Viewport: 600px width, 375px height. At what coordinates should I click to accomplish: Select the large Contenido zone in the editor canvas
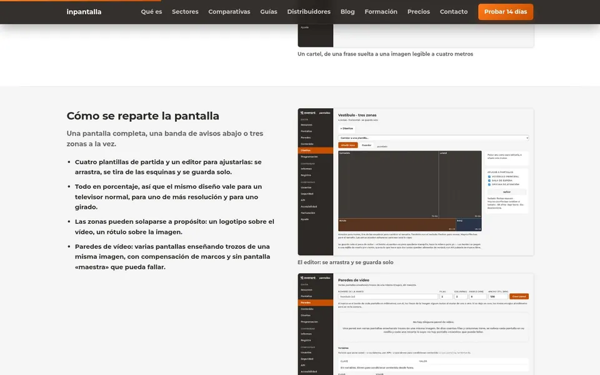pyautogui.click(x=388, y=184)
